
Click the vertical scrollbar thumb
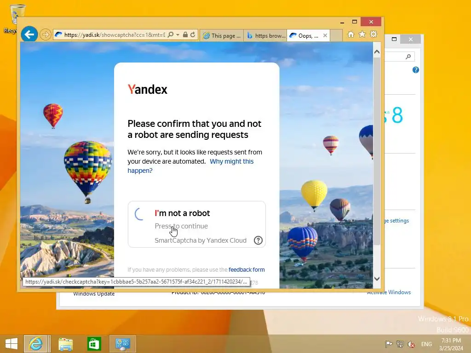377,150
